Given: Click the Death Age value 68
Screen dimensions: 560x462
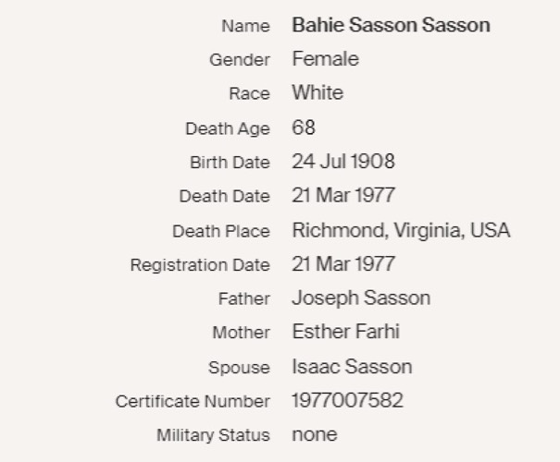Looking at the screenshot, I should coord(304,128).
